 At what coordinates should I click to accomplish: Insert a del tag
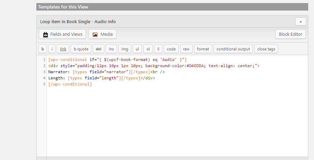(x=99, y=49)
